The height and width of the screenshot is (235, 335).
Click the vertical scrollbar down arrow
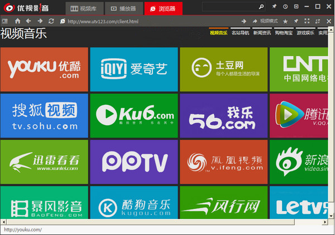click(x=331, y=216)
